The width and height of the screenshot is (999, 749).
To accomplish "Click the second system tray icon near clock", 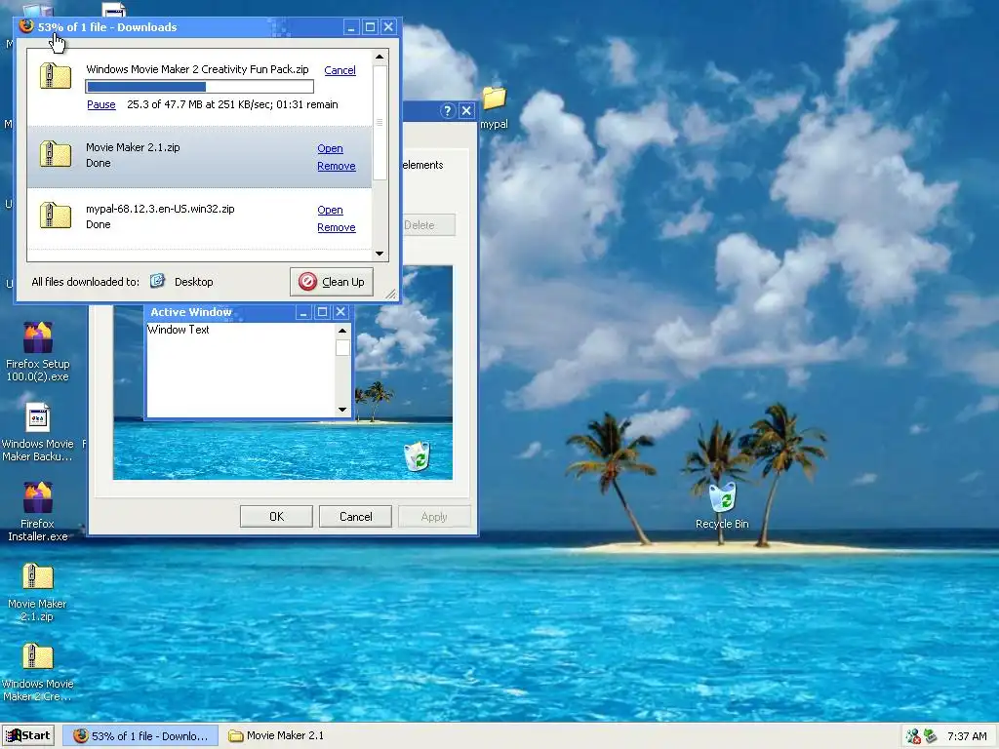I will click(930, 736).
